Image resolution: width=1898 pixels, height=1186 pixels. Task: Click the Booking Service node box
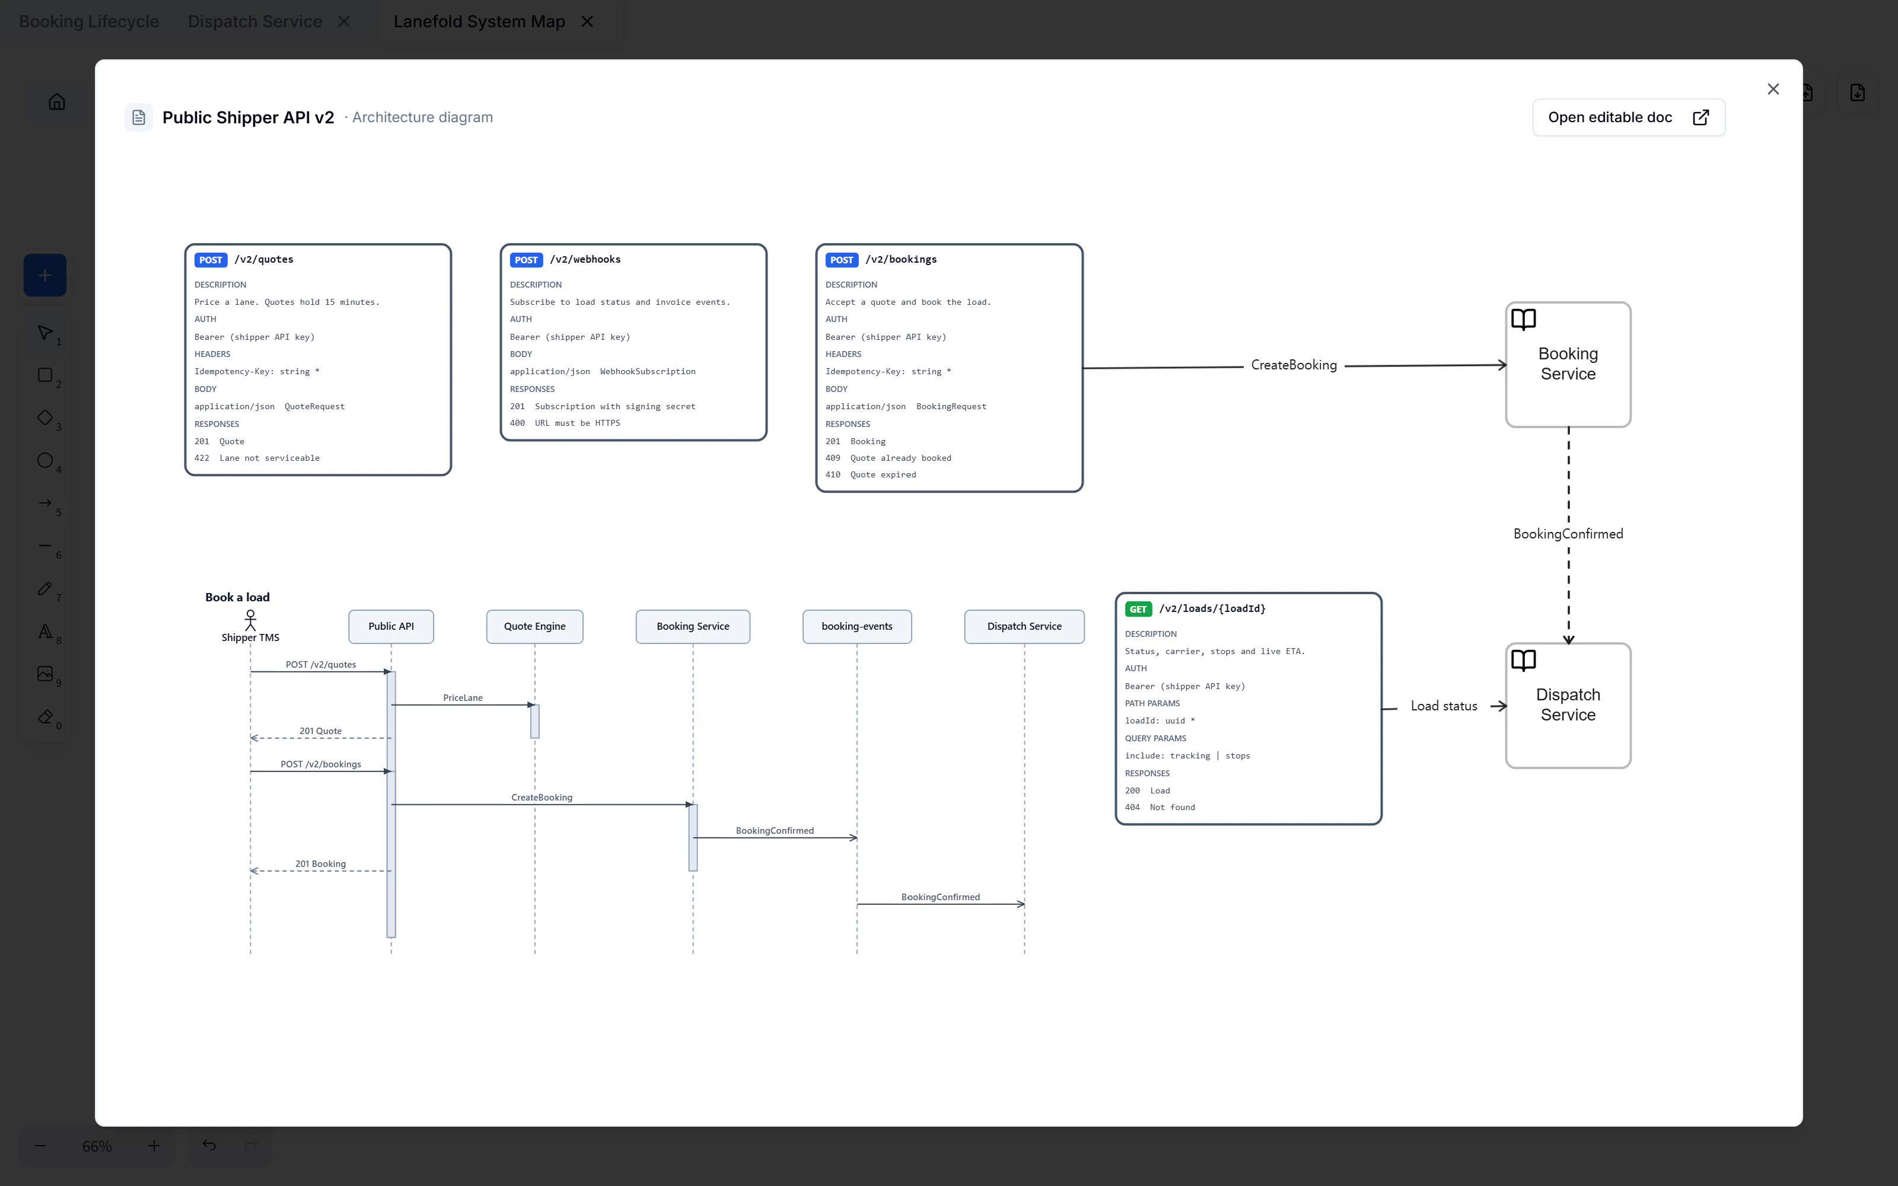coord(1568,365)
